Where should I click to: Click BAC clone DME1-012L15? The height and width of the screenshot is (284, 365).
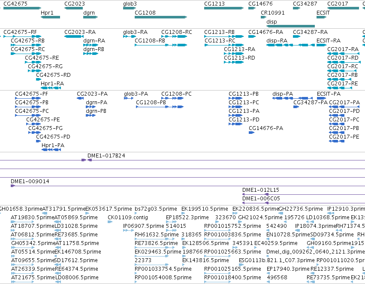261,190
